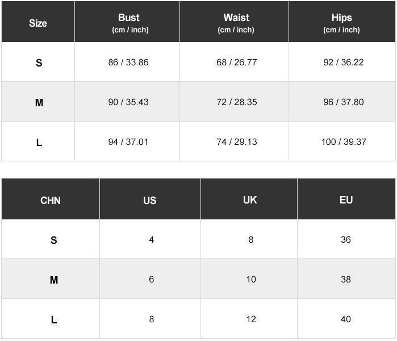Image resolution: width=397 pixels, height=341 pixels.
Task: Select US size 6 cell
Action: 151,280
